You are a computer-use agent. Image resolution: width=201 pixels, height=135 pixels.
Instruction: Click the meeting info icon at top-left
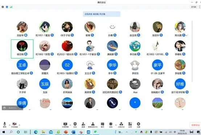coord(3,7)
